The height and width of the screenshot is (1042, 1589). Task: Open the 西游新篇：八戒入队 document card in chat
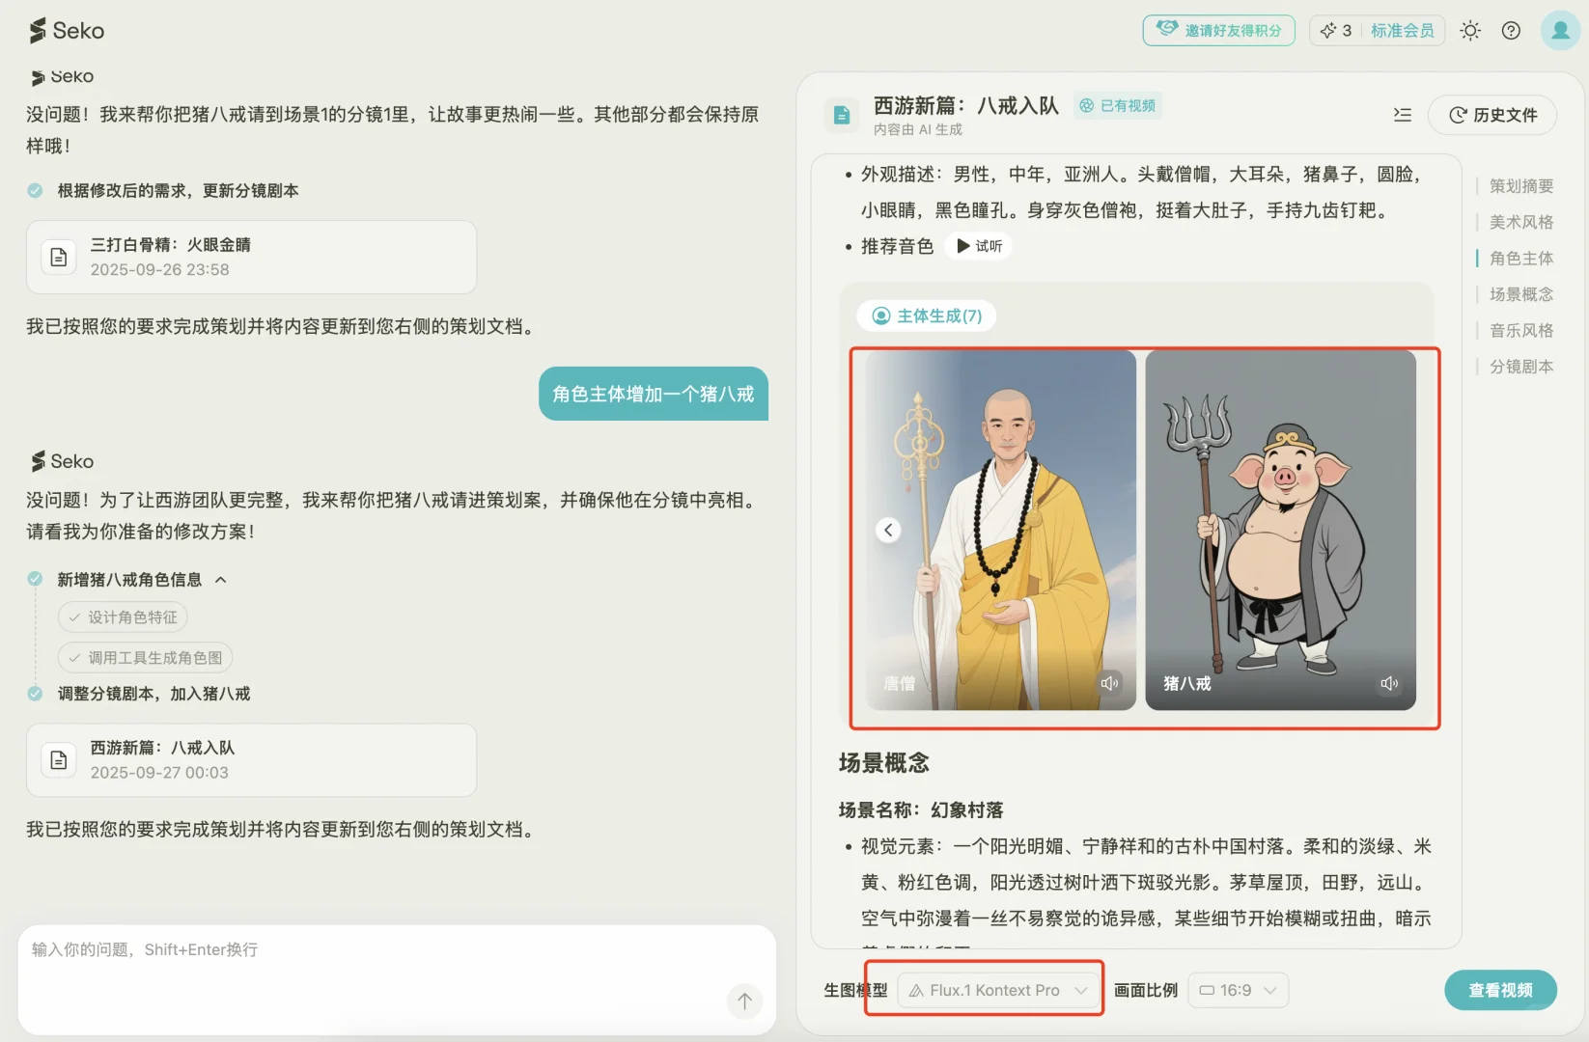point(251,759)
